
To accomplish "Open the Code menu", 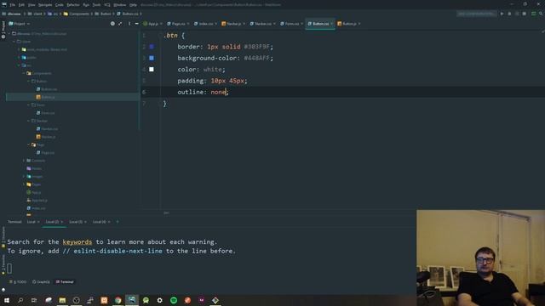I will [x=60, y=5].
